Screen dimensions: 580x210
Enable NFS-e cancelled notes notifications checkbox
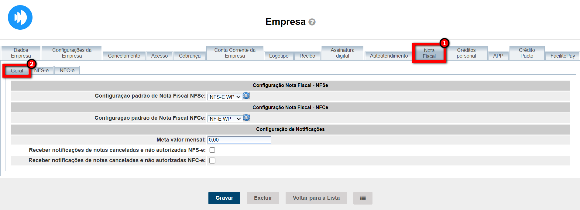tap(212, 150)
